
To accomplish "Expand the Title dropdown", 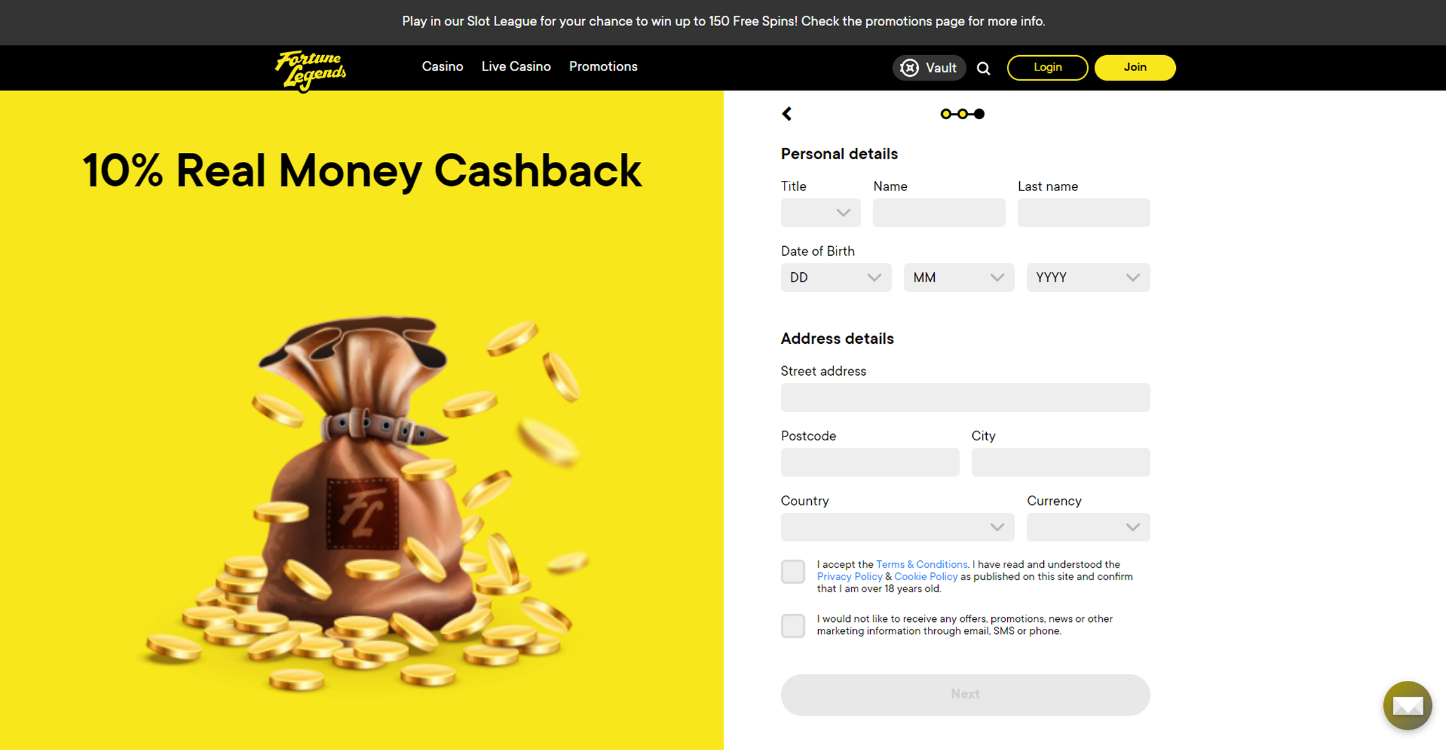I will click(821, 213).
